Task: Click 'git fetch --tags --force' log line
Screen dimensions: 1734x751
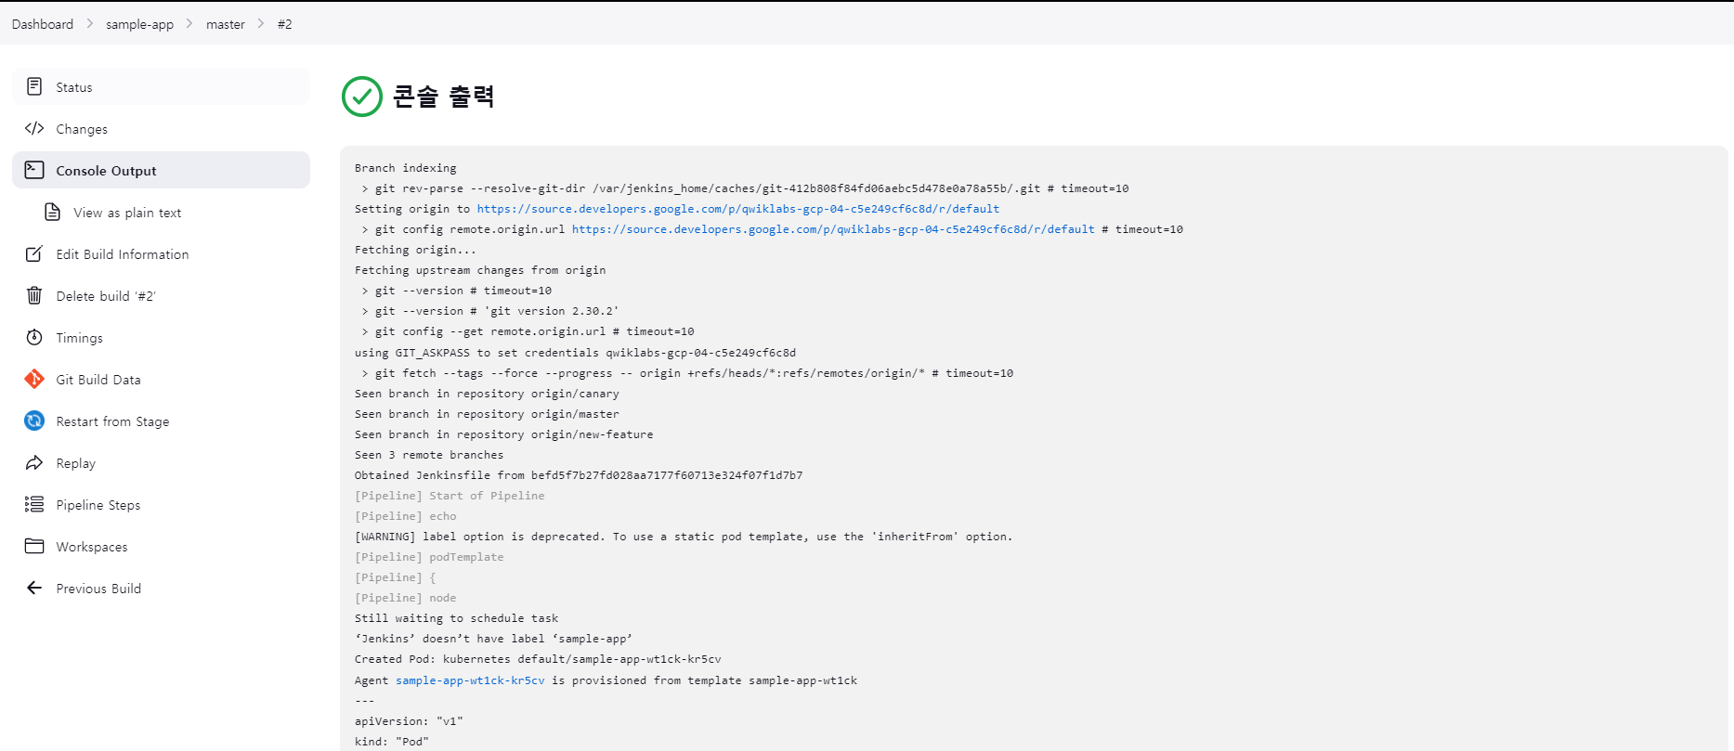Action: tap(687, 373)
